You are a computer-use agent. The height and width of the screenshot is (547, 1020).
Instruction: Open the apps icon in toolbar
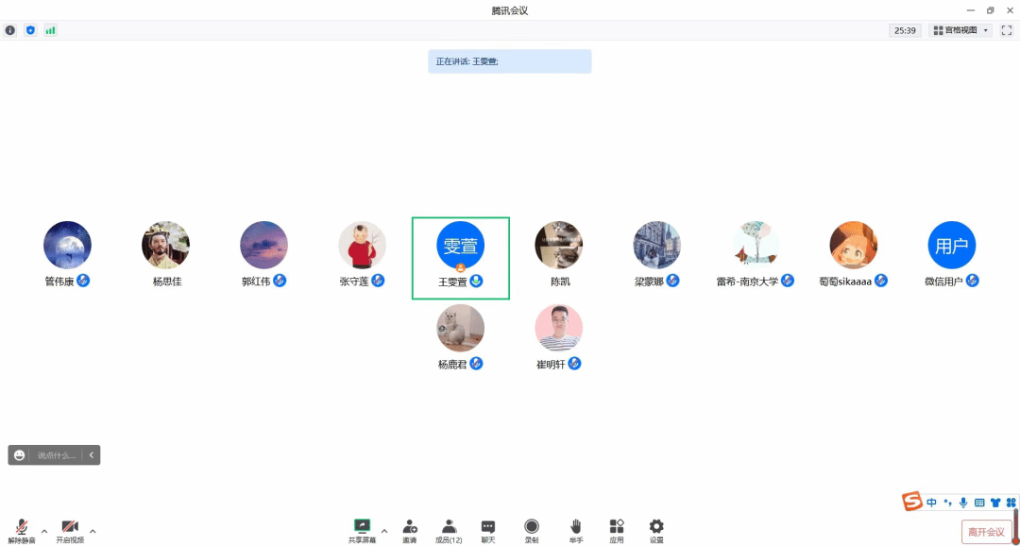tap(617, 531)
